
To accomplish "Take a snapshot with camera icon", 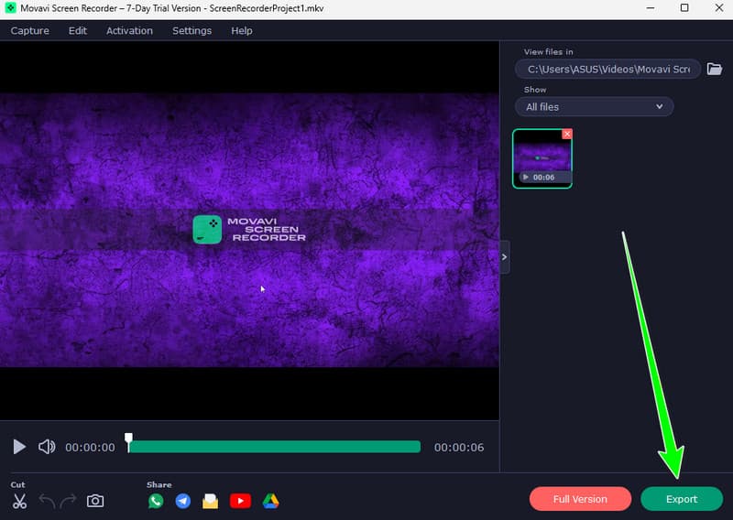I will (95, 501).
